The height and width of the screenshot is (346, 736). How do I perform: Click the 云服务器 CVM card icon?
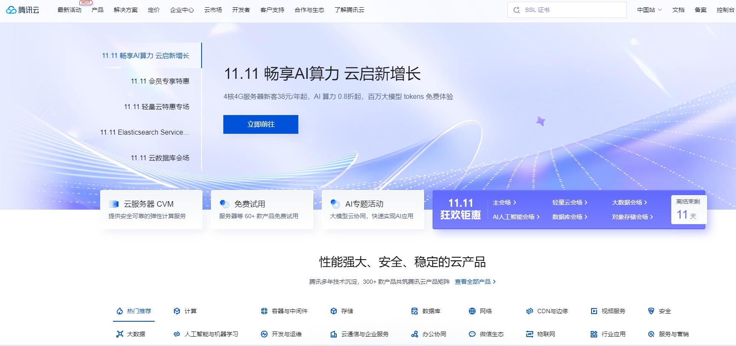(114, 204)
